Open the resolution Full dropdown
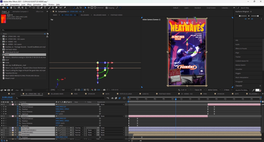The image size is (264, 142). point(67,90)
